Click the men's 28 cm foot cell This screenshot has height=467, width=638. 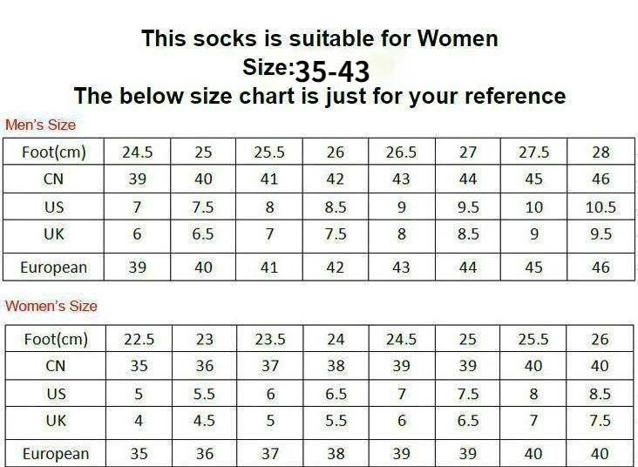[601, 152]
